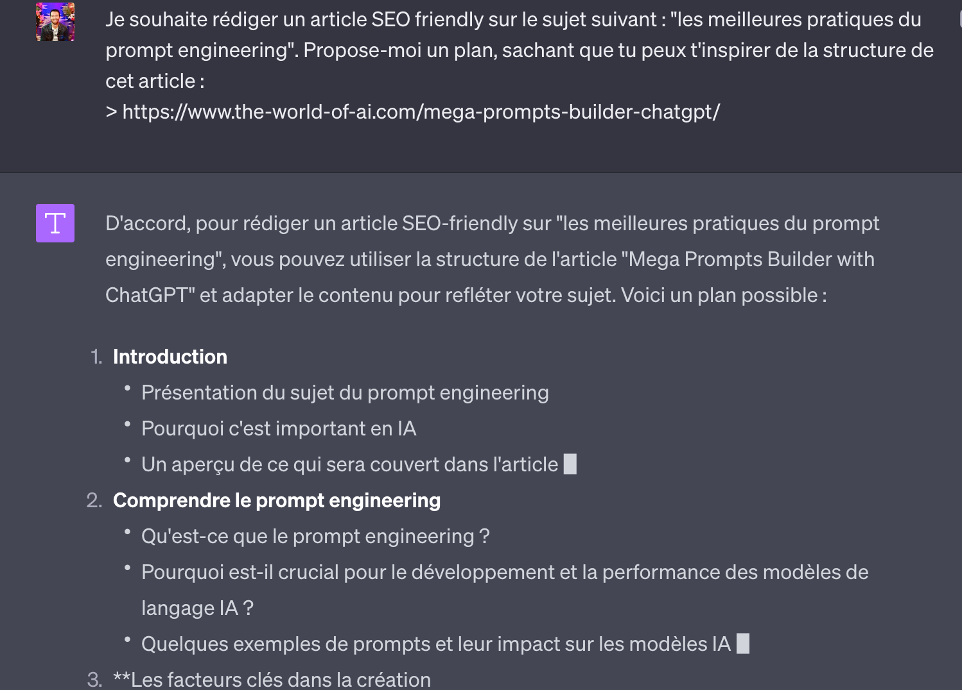This screenshot has height=690, width=962.
Task: Click the bullet 'Un aperçu de ce qui sera couvert'
Action: (349, 465)
